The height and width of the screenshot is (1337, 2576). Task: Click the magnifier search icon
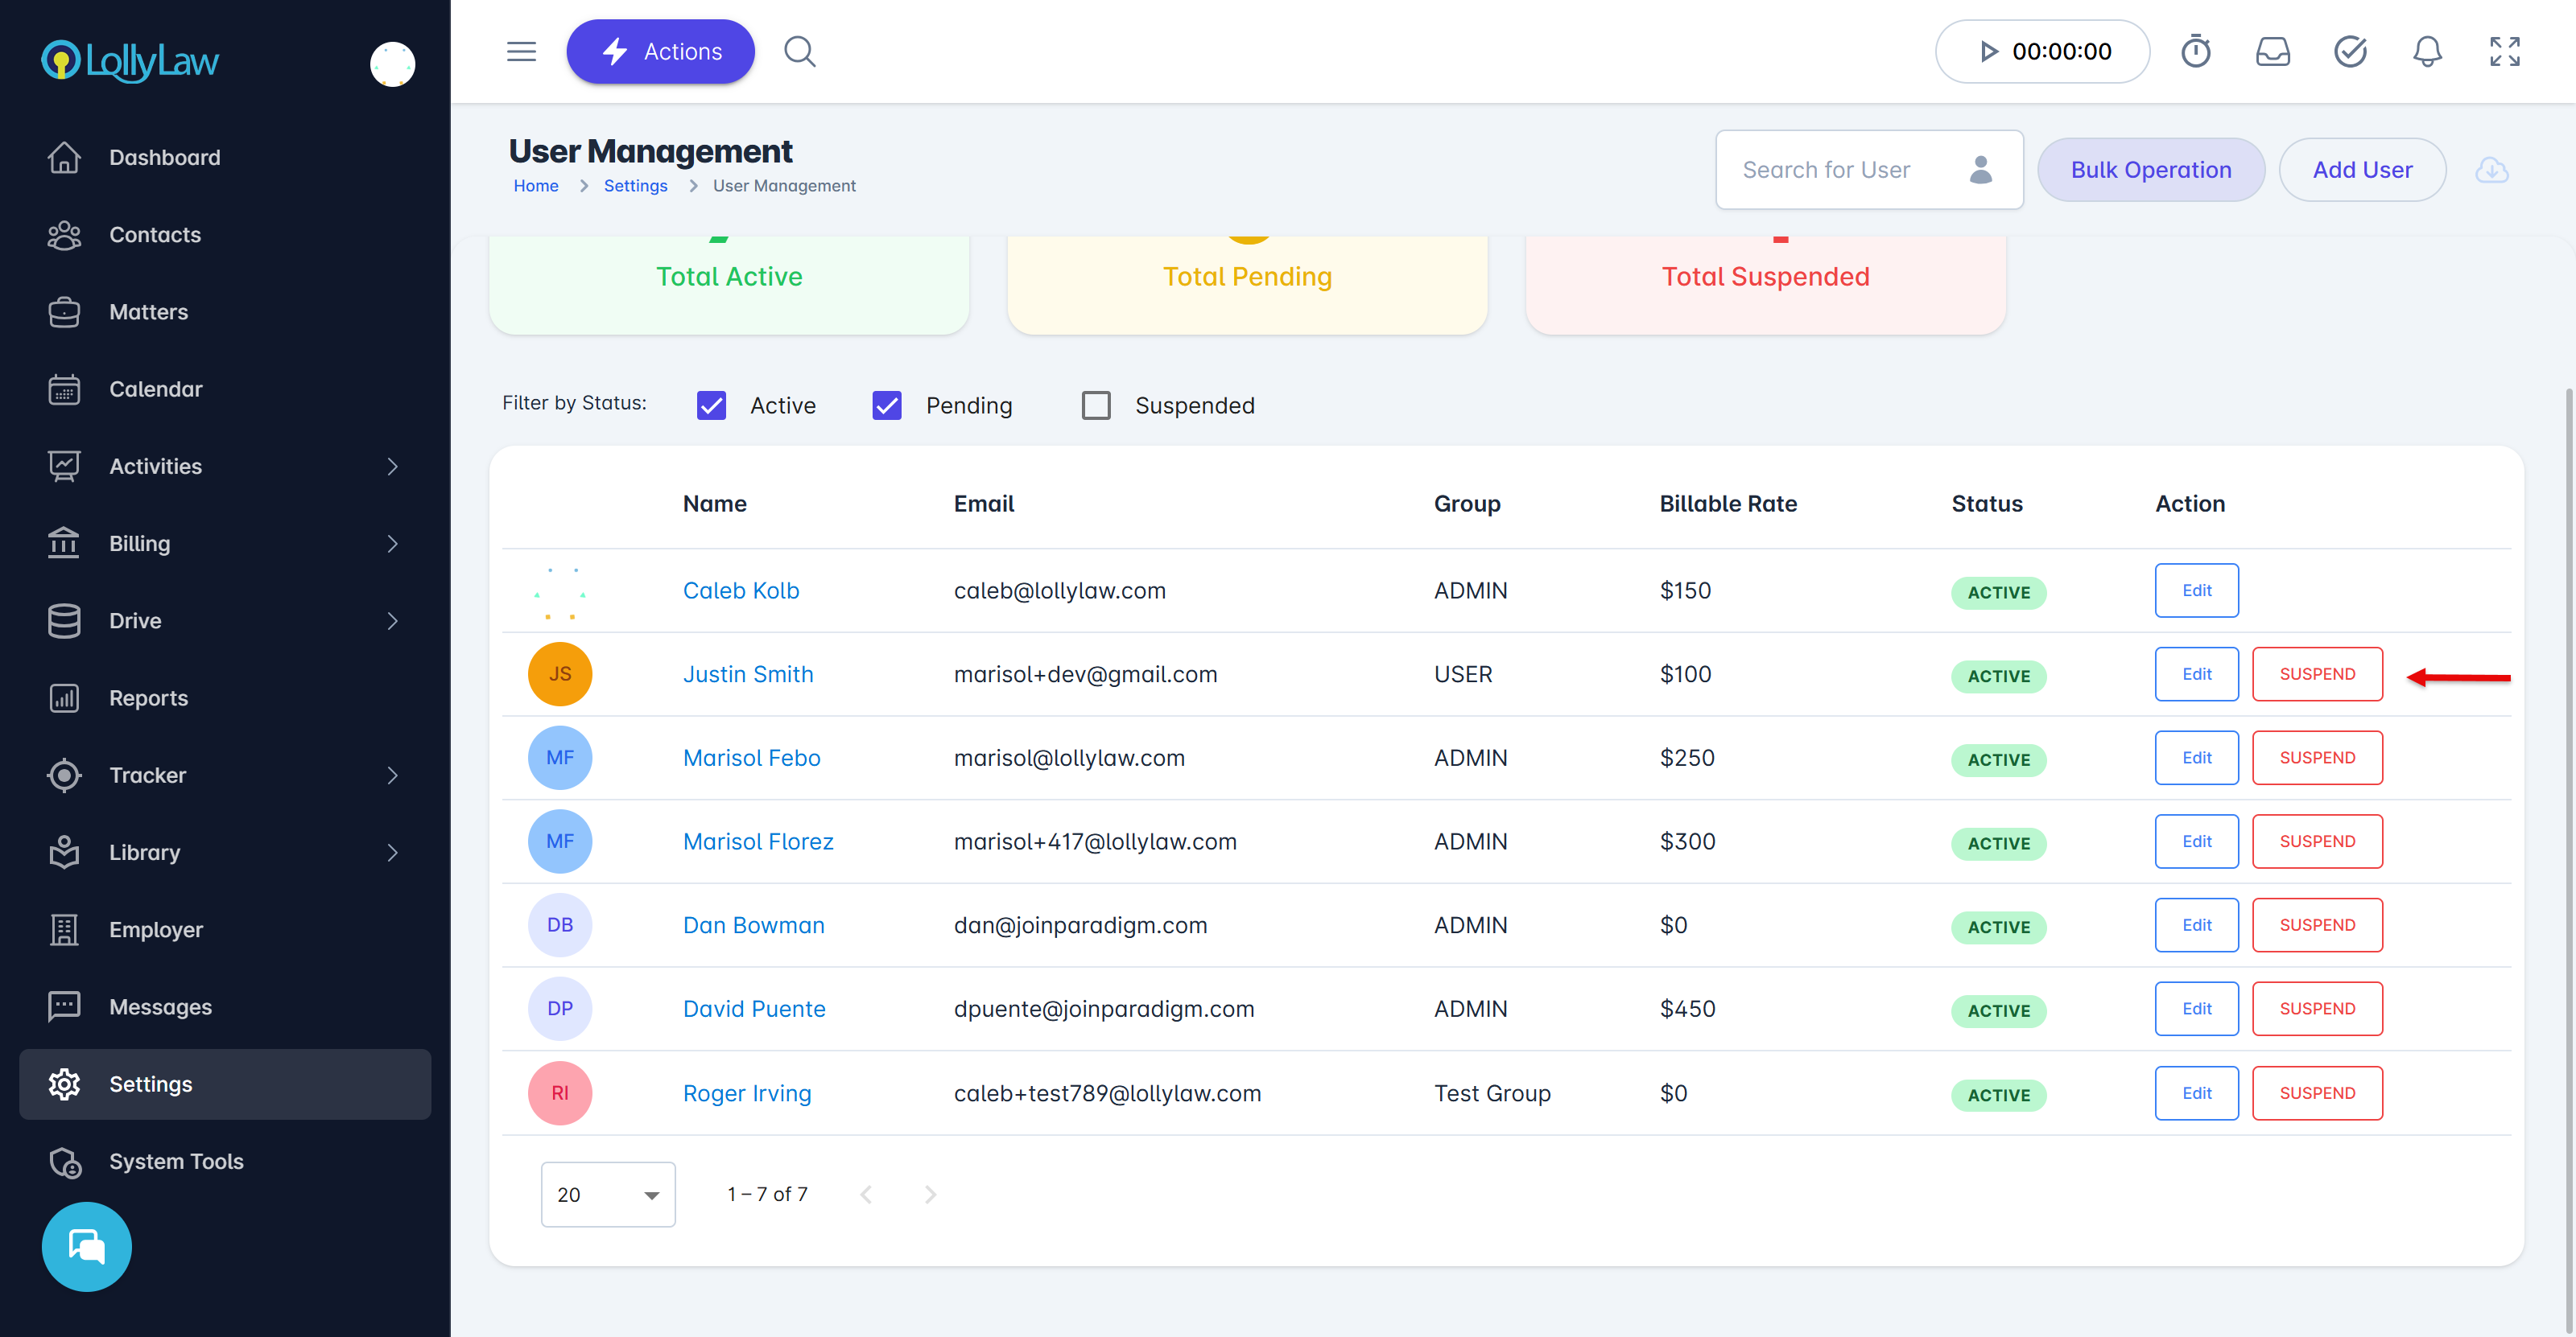pyautogui.click(x=799, y=51)
